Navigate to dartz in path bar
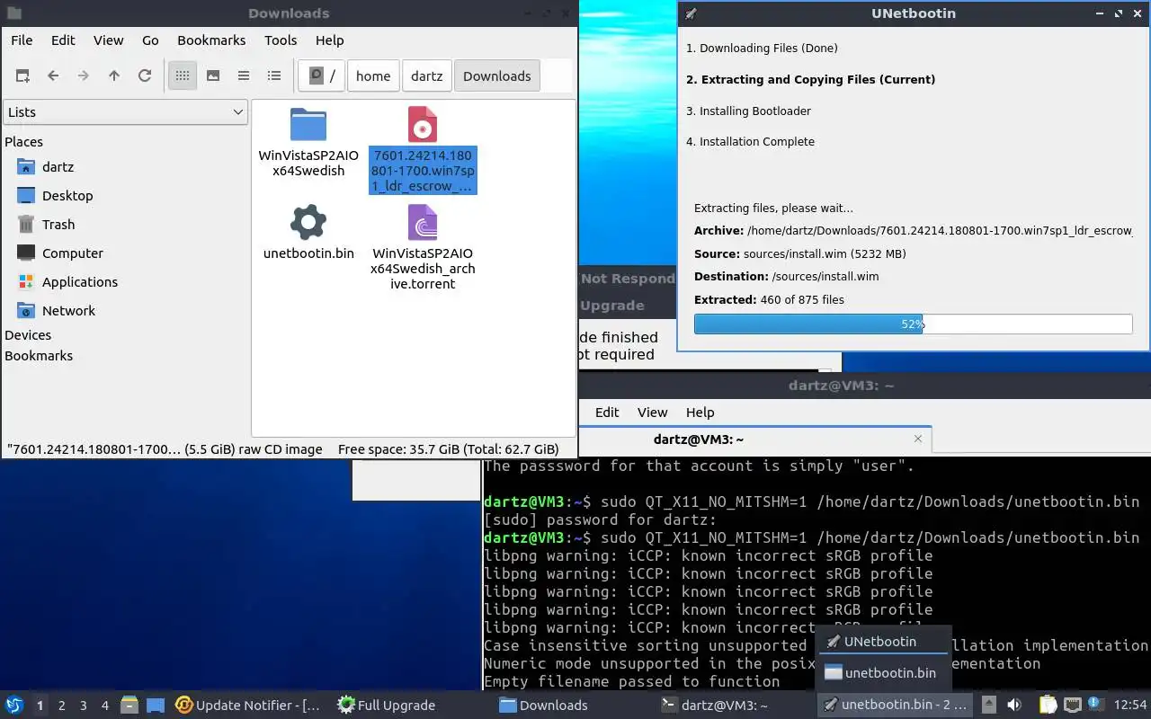Image resolution: width=1151 pixels, height=719 pixels. pos(427,76)
